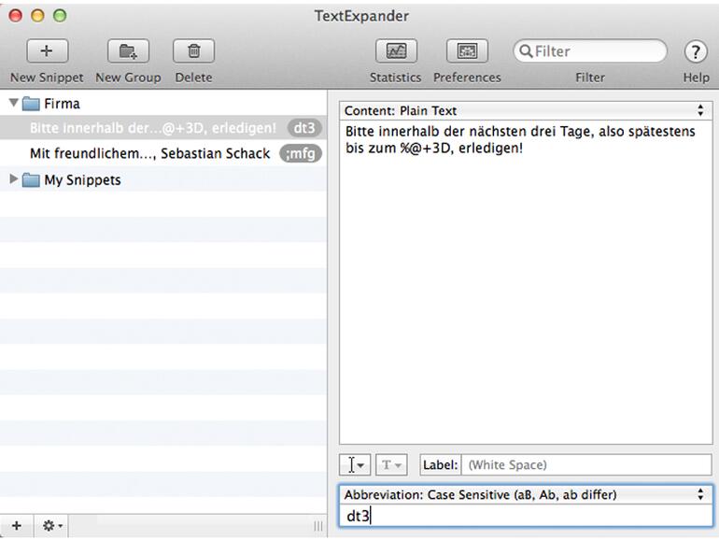The height and width of the screenshot is (540, 719).
Task: Open the text formatting T menu
Action: click(x=391, y=464)
